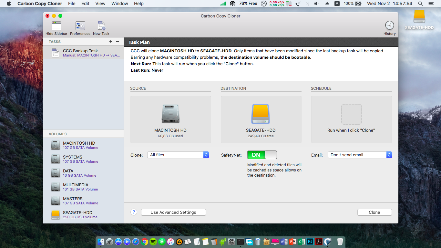
Task: Open Launchpad from the Dock
Action: (x=109, y=242)
